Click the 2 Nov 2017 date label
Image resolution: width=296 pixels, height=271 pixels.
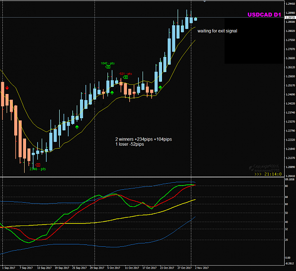tap(202, 268)
